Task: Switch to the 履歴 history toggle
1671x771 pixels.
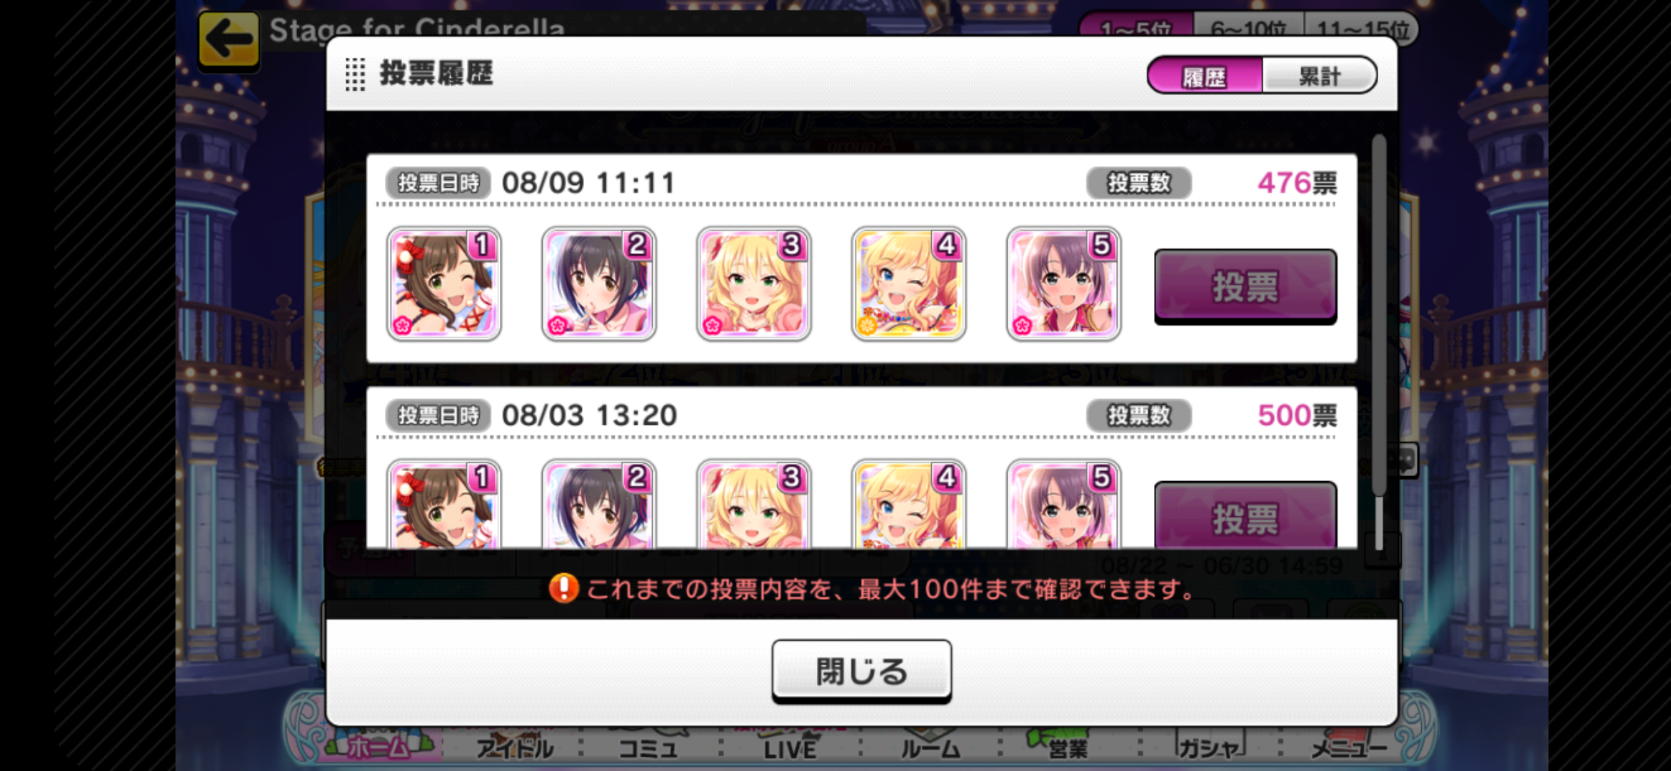Action: tap(1205, 76)
